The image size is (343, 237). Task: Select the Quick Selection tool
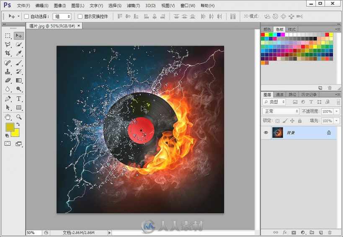(x=19, y=45)
